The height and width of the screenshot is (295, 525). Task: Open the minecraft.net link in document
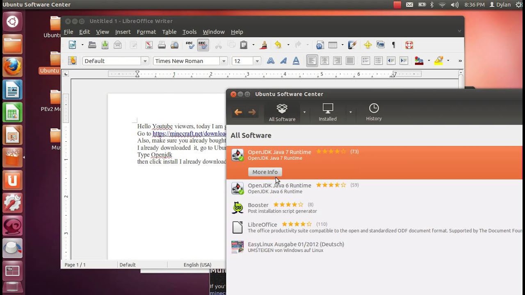click(189, 134)
